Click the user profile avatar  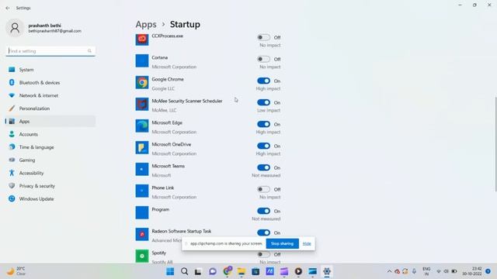pyautogui.click(x=15, y=28)
